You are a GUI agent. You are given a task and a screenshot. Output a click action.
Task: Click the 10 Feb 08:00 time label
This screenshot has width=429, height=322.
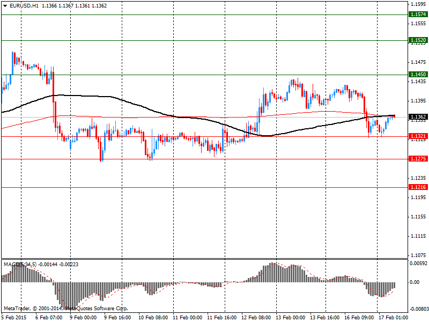[x=153, y=318]
